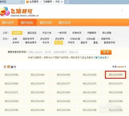Select number 851231063

pos(64,92)
